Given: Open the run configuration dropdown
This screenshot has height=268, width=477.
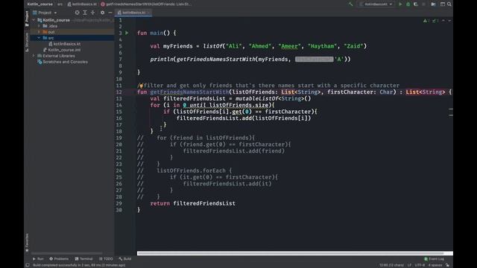Looking at the screenshot, I should click(376, 4).
